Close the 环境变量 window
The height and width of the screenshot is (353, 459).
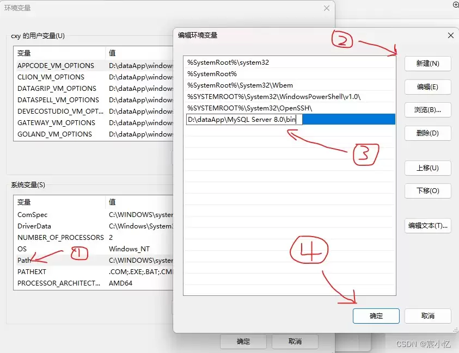pos(327,8)
